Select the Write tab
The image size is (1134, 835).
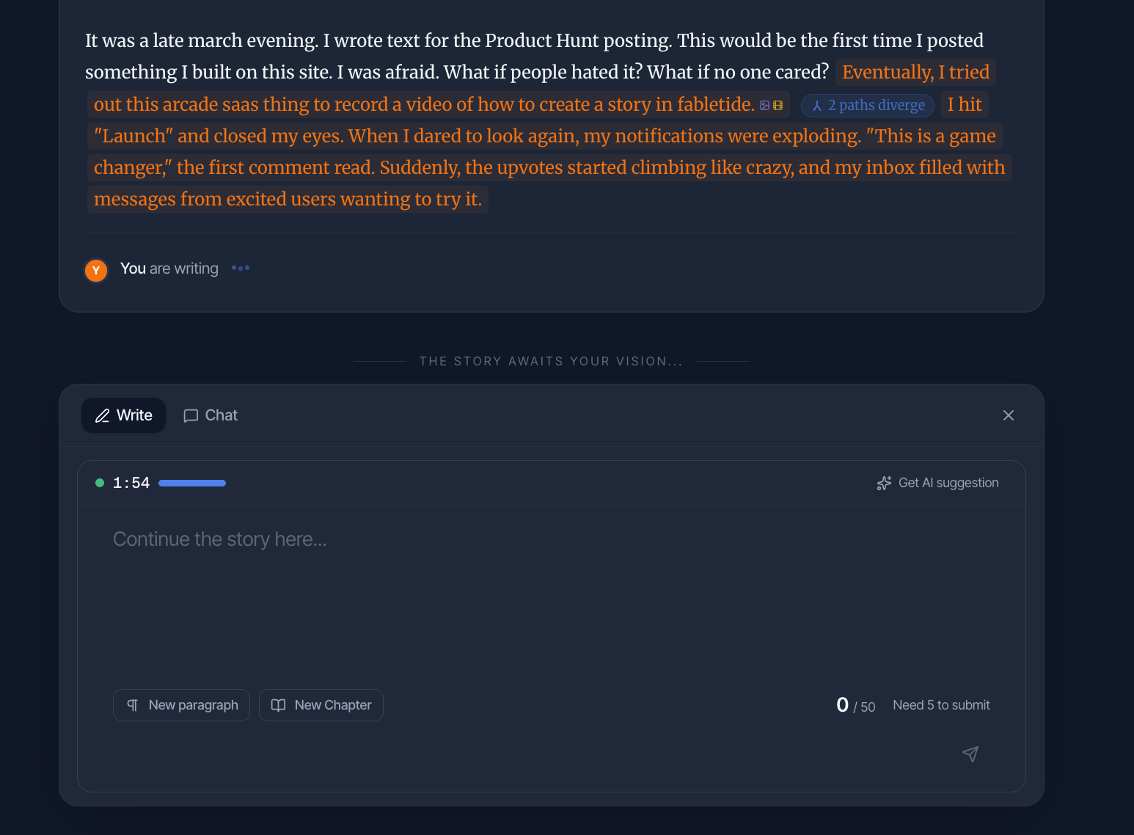123,415
